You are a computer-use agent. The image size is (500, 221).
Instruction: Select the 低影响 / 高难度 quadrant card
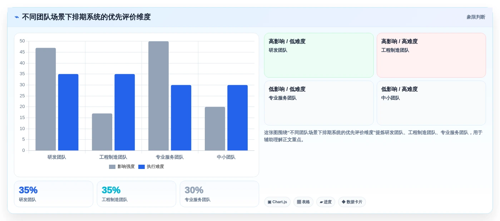click(x=431, y=103)
